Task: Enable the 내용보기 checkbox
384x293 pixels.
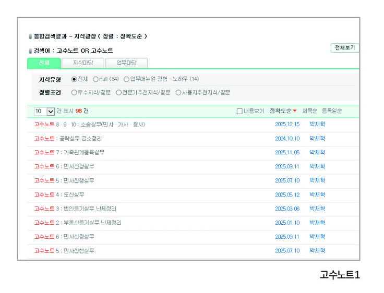Action: pos(239,111)
